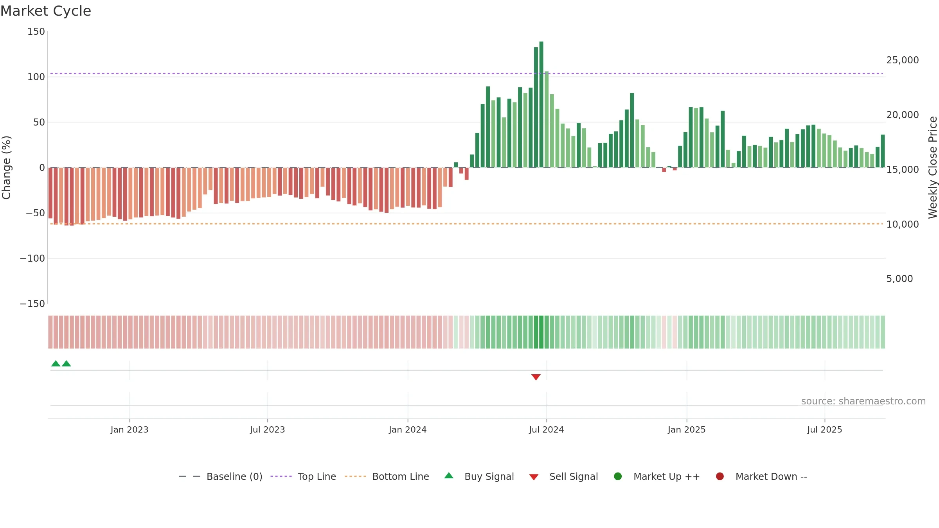Image resolution: width=939 pixels, height=528 pixels.
Task: Toggle the Market Up ++ legend entry
Action: point(657,476)
